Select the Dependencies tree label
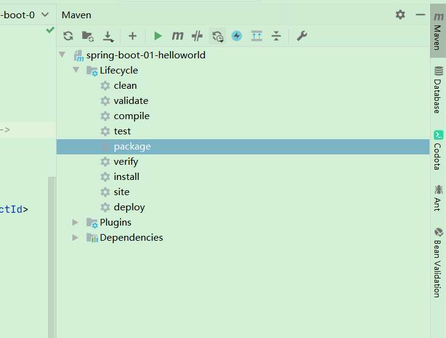The width and height of the screenshot is (446, 338). (x=131, y=238)
